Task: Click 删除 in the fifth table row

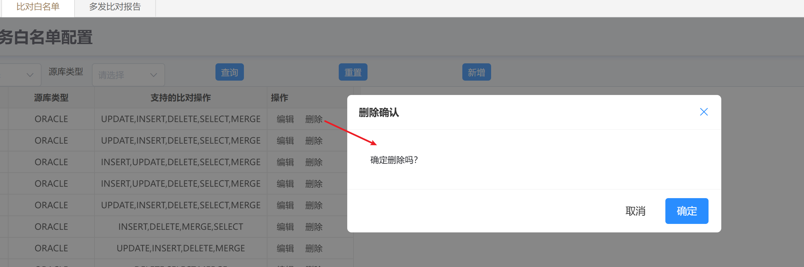Action: point(314,205)
